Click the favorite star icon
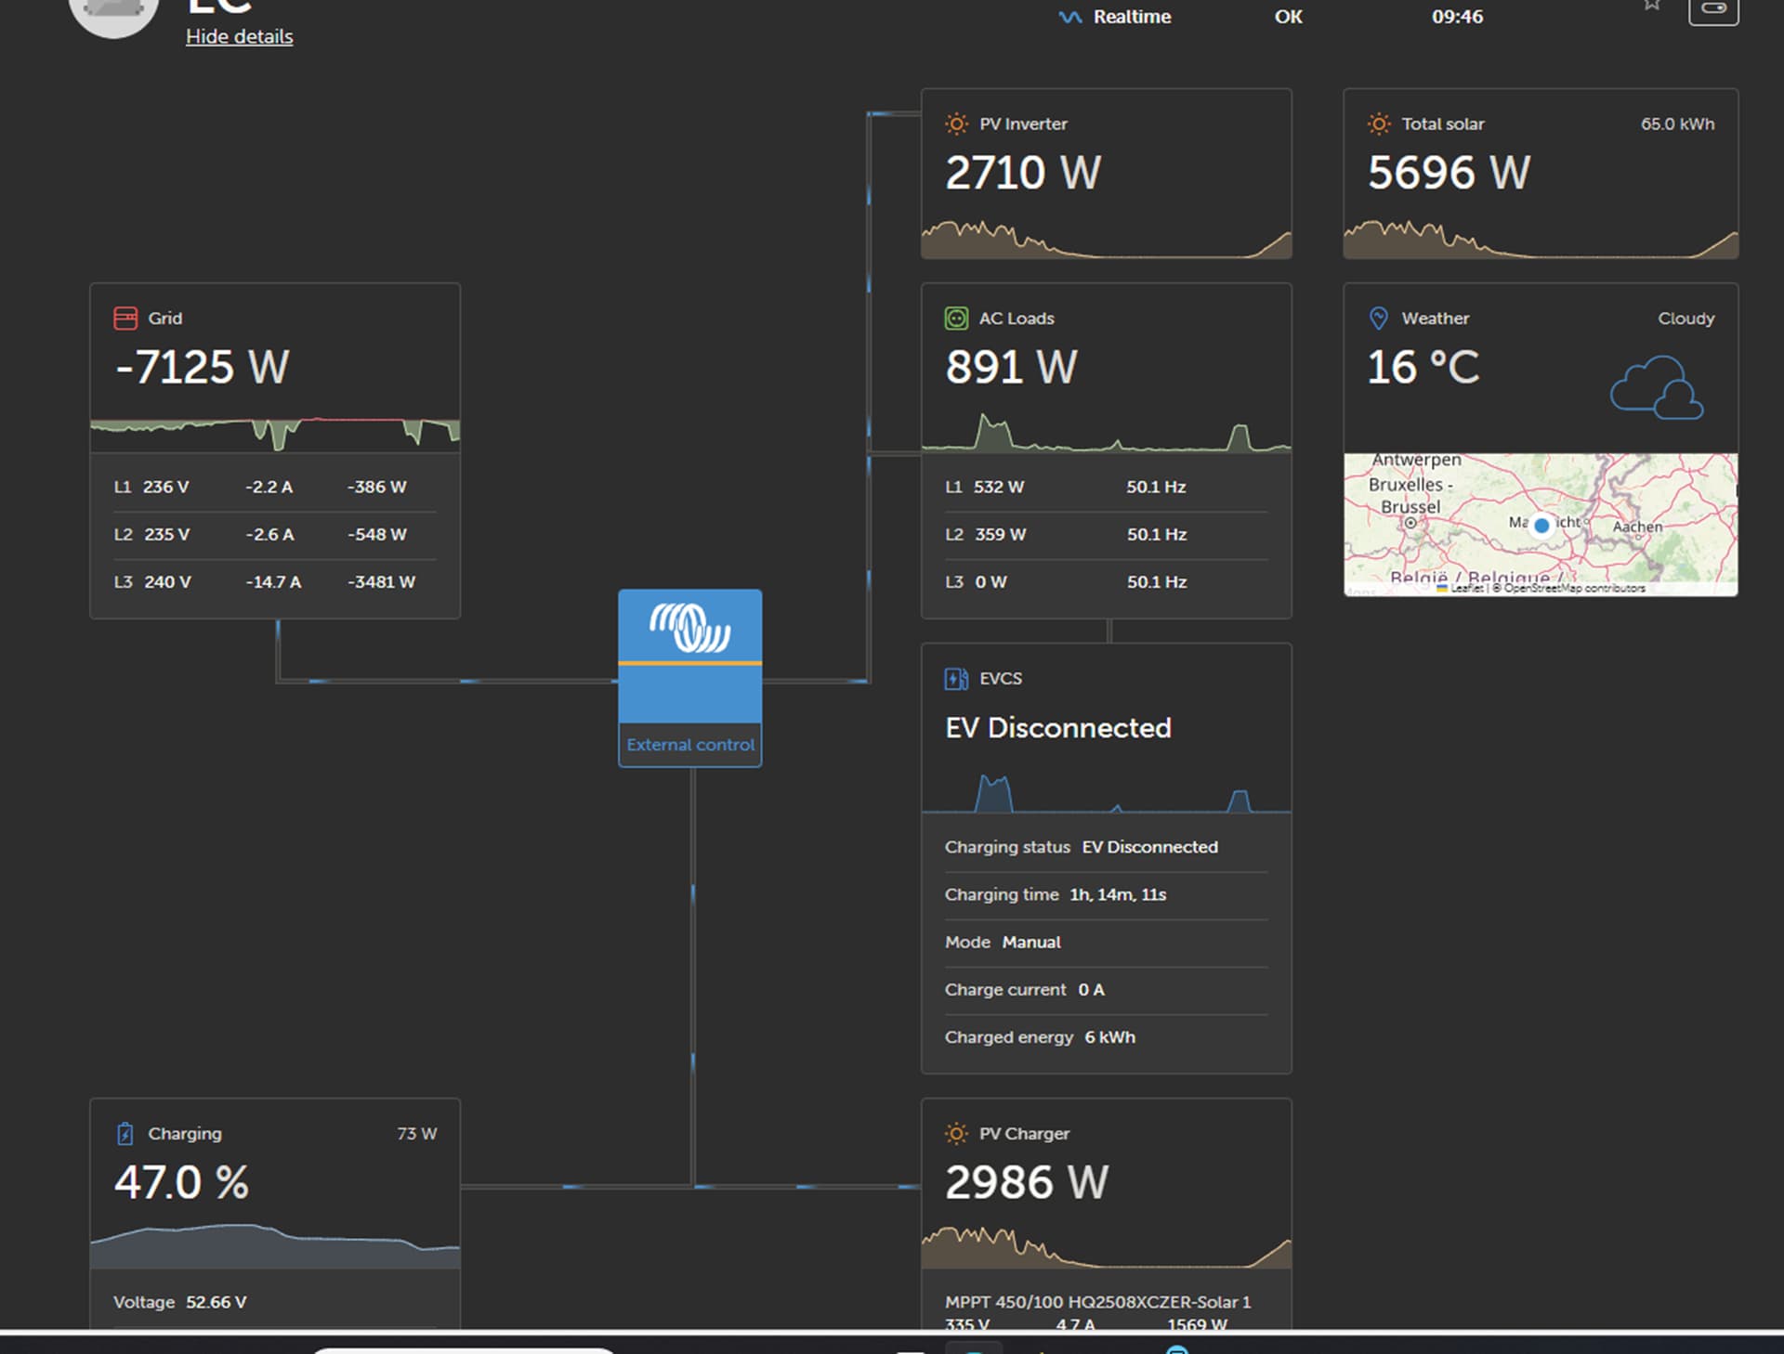 click(x=1651, y=6)
